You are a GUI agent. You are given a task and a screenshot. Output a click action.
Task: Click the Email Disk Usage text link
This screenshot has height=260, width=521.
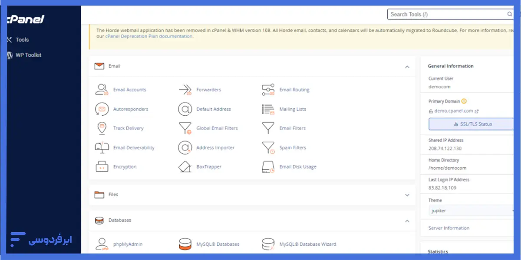point(298,167)
